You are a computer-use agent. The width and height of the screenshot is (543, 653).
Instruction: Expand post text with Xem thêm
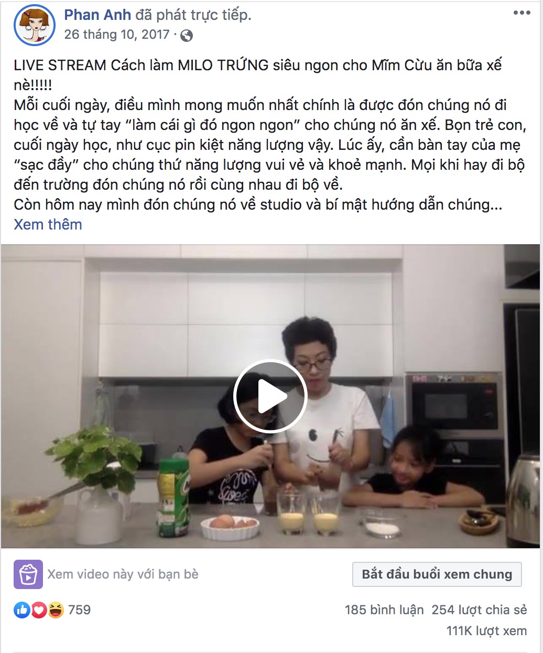pos(48,224)
